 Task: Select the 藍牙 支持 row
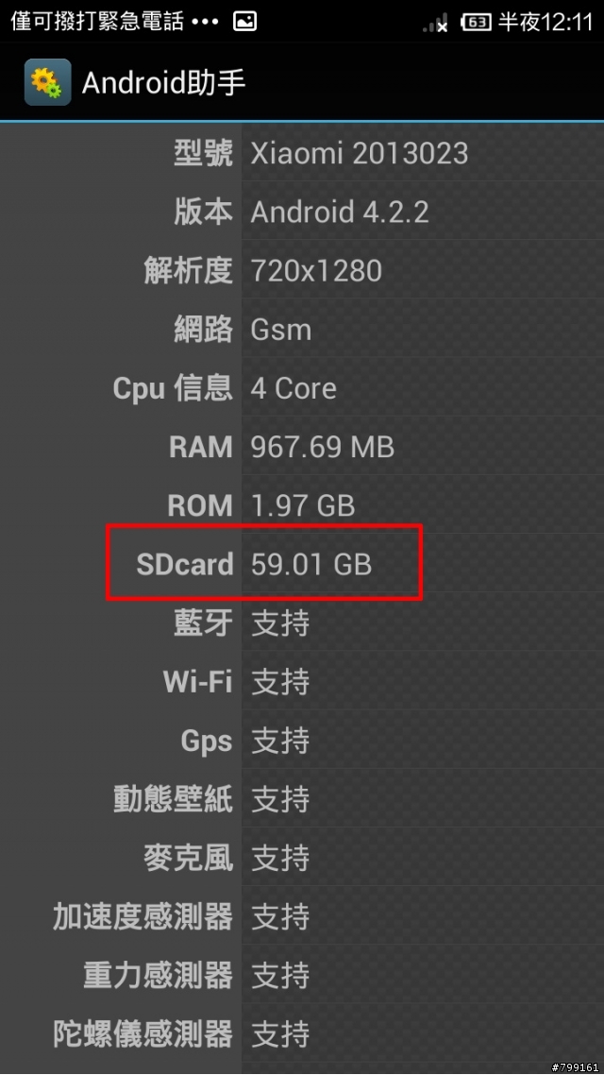coord(302,623)
